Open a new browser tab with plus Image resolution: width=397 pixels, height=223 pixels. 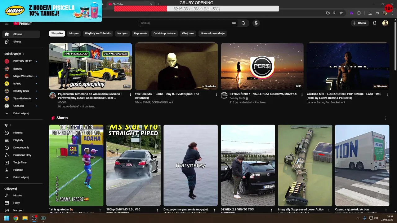[159, 4]
